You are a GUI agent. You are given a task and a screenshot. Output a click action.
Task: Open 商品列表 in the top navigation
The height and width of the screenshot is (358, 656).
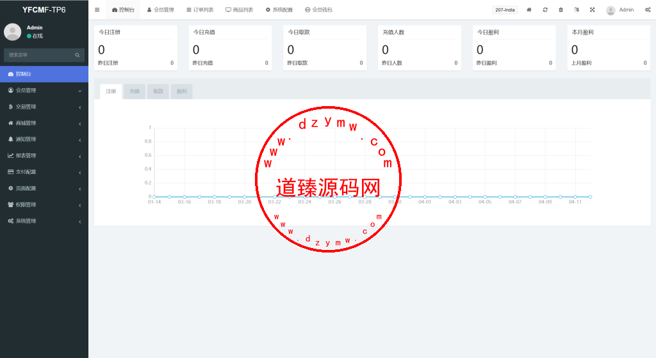pos(240,10)
